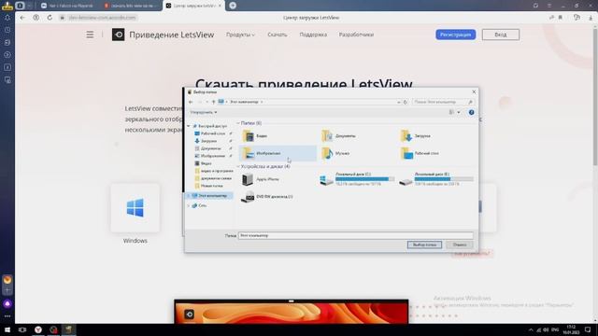Viewport: 598px width, 336px height.
Task: Click the Папка name input field
Action: tap(356, 236)
